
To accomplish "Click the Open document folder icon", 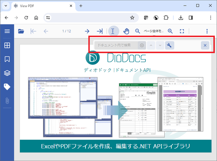I will point(21,31).
